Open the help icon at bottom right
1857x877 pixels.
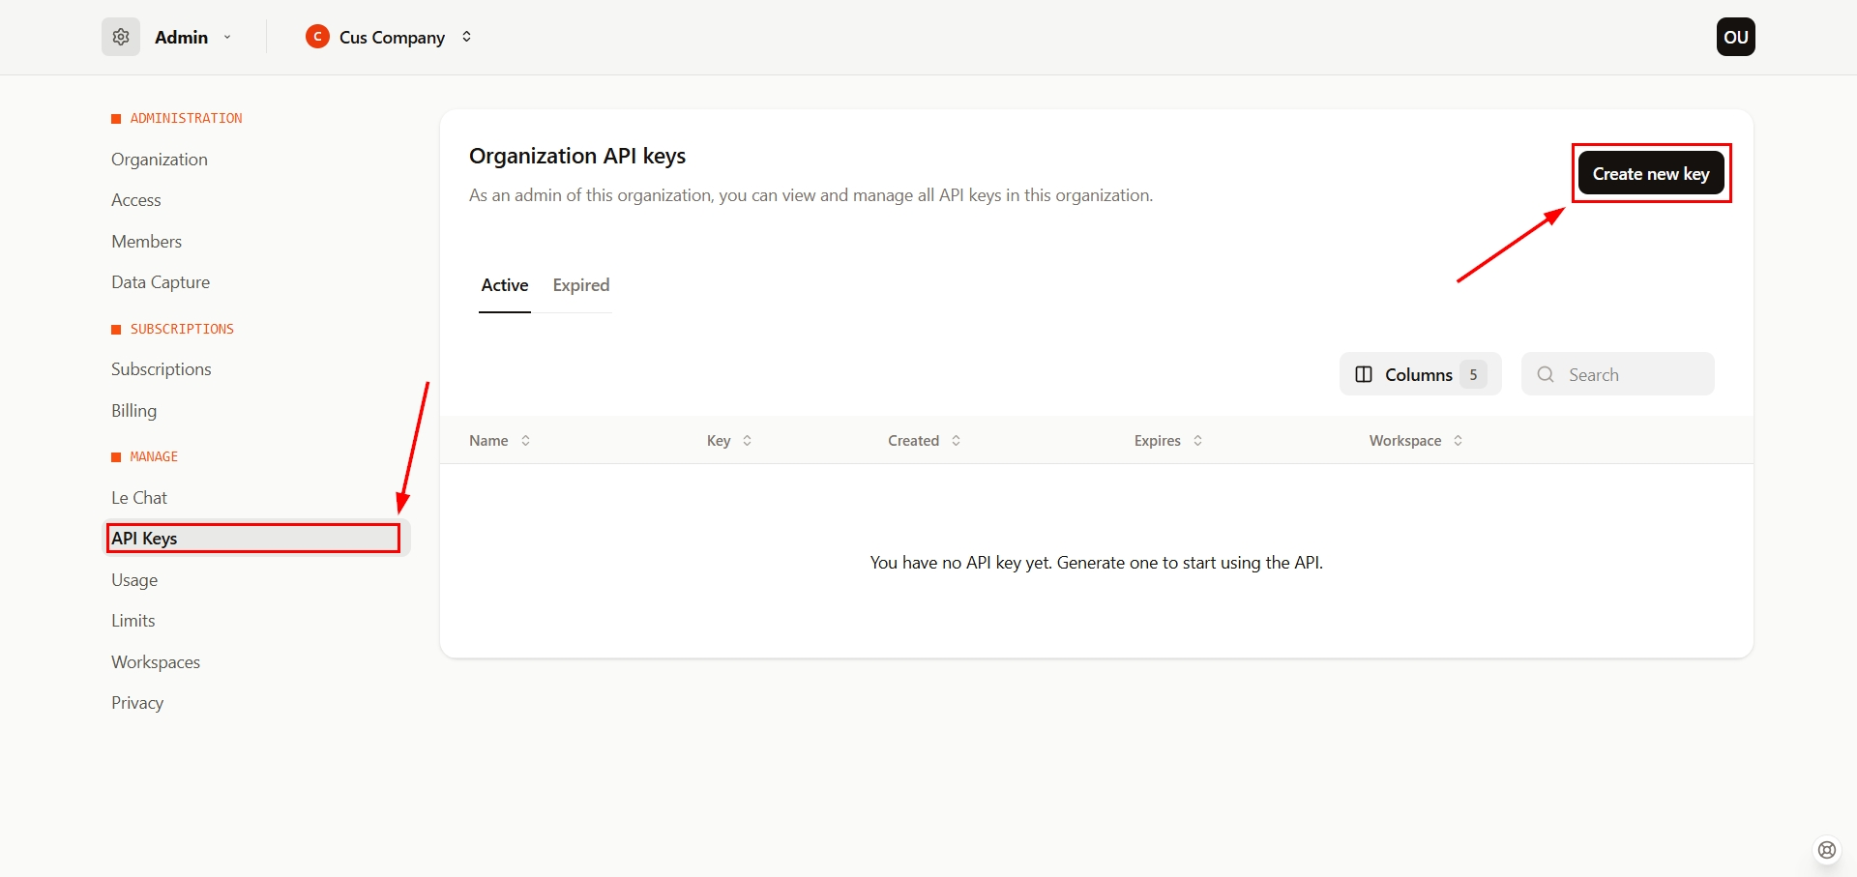tap(1827, 850)
